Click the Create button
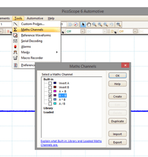The image size is (148, 157). tap(118, 96)
